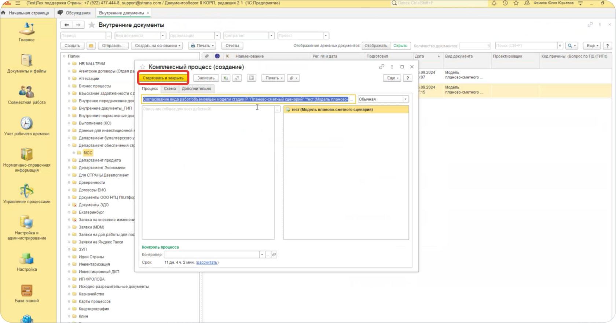Open the Печать dropdown in the dialog
The image size is (616, 323).
tap(274, 78)
